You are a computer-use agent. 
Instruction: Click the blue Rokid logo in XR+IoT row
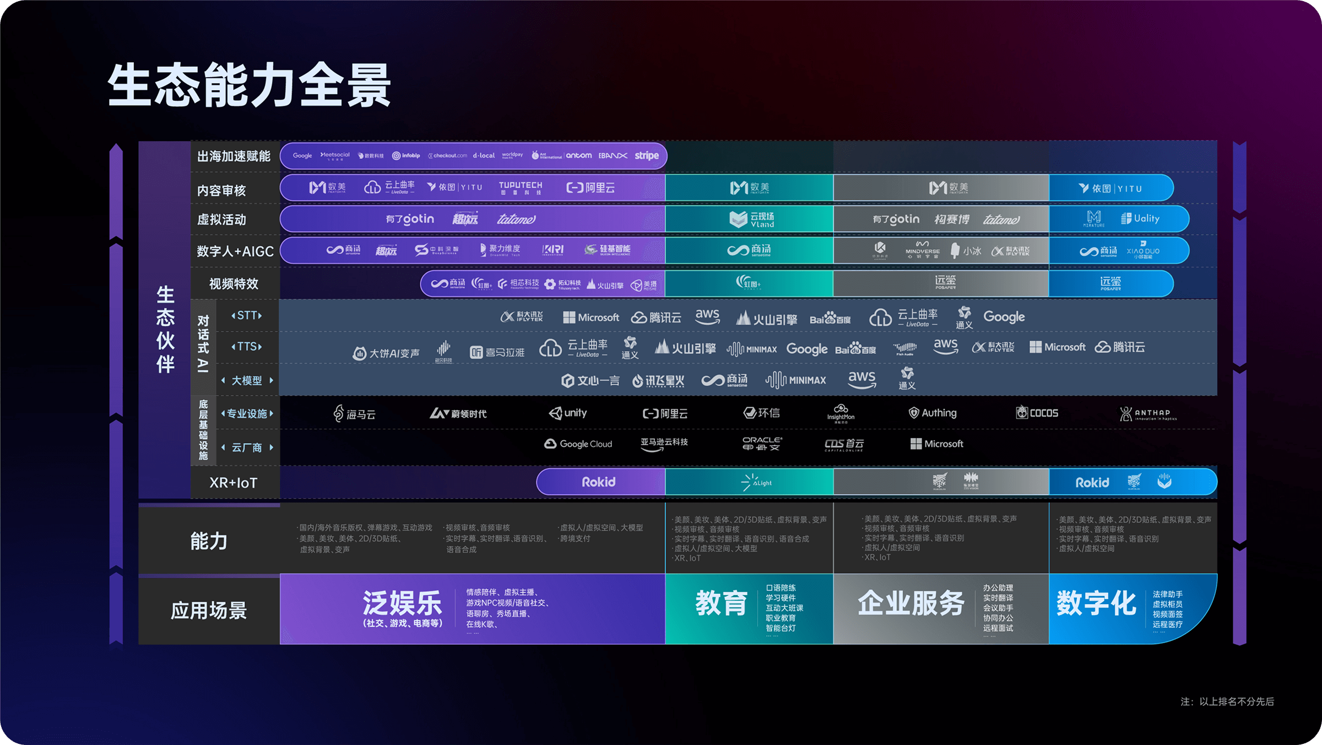coord(1092,483)
